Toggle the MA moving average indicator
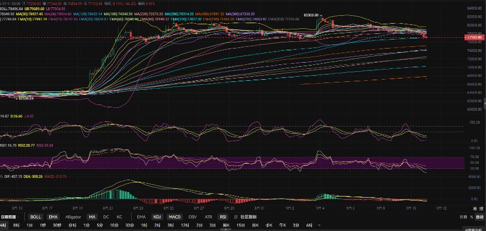The height and width of the screenshot is (231, 486). point(92,217)
